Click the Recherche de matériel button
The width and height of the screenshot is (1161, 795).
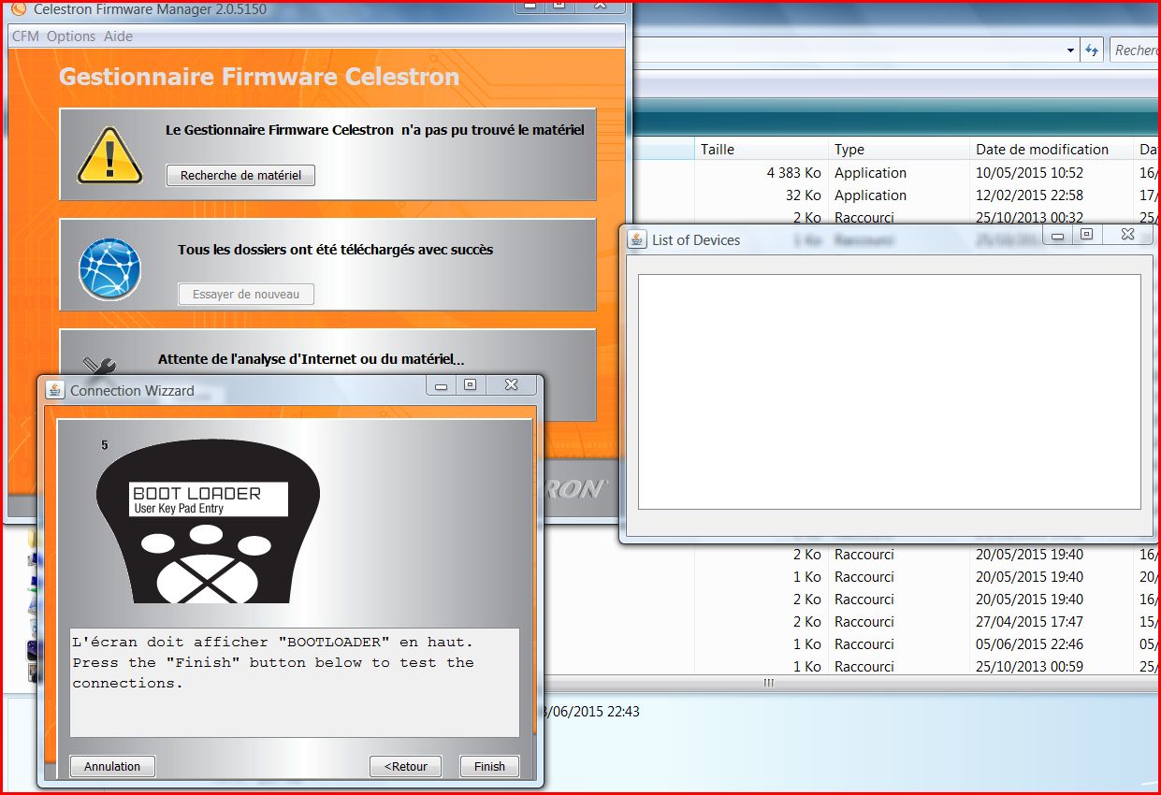pyautogui.click(x=240, y=175)
